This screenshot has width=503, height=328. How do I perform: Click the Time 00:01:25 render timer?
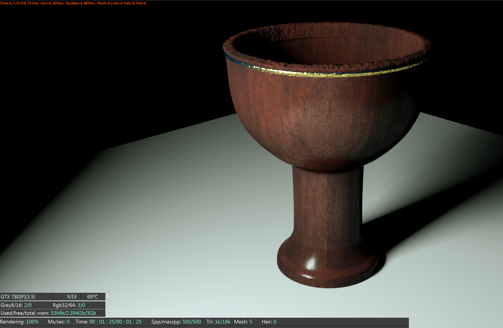pos(108,322)
